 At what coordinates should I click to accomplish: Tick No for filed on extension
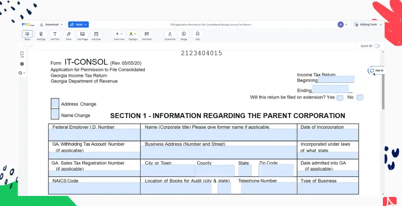(x=360, y=97)
